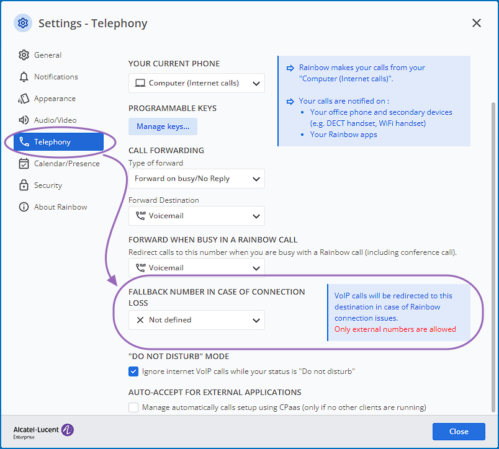This screenshot has width=499, height=449.
Task: Click the General gear icon in sidebar
Action: (24, 55)
